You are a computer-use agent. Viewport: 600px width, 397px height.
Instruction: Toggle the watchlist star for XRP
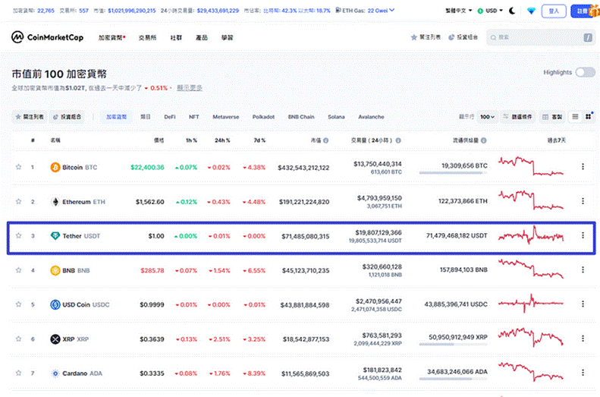pyautogui.click(x=19, y=339)
